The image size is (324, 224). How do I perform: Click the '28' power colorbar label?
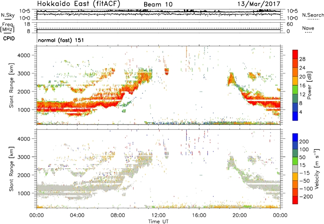tap(302, 59)
